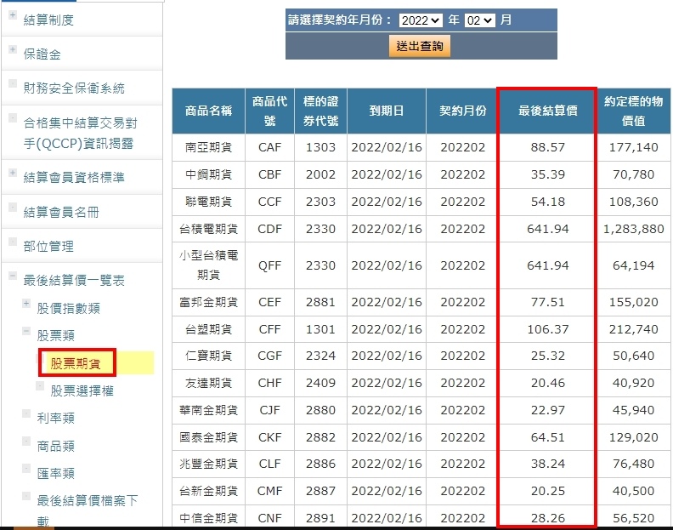Click the 商品名稱 column header
The width and height of the screenshot is (673, 530).
(208, 111)
